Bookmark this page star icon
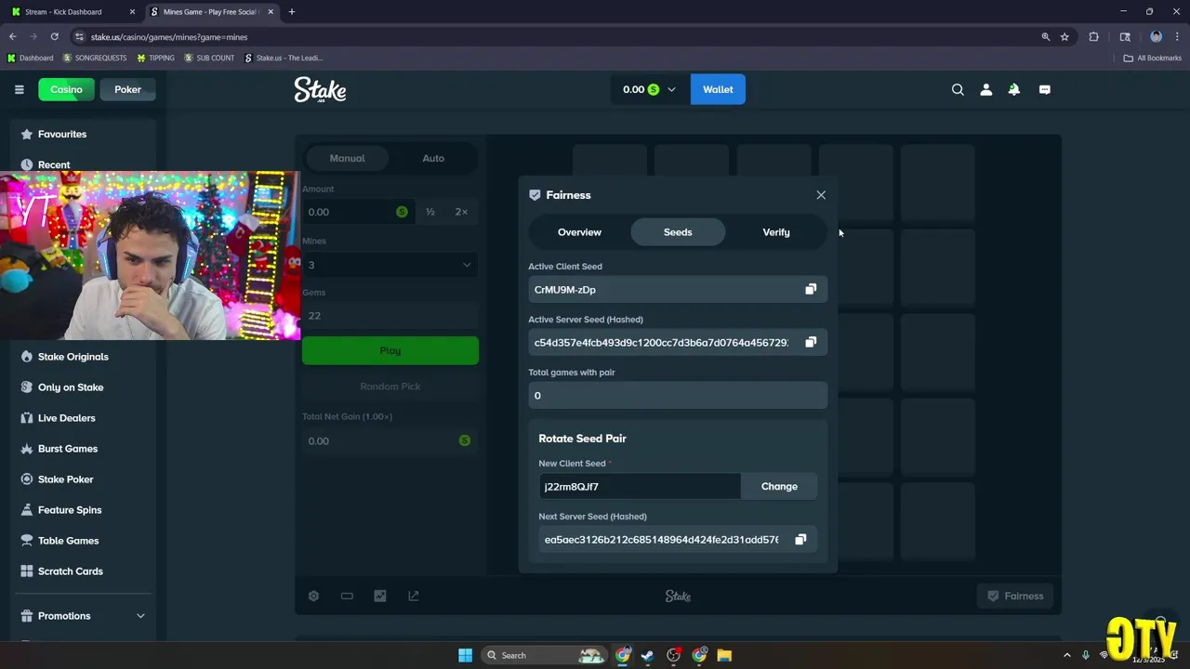 tap(1064, 37)
